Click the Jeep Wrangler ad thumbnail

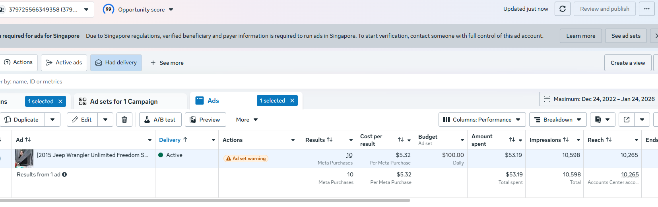[24, 159]
